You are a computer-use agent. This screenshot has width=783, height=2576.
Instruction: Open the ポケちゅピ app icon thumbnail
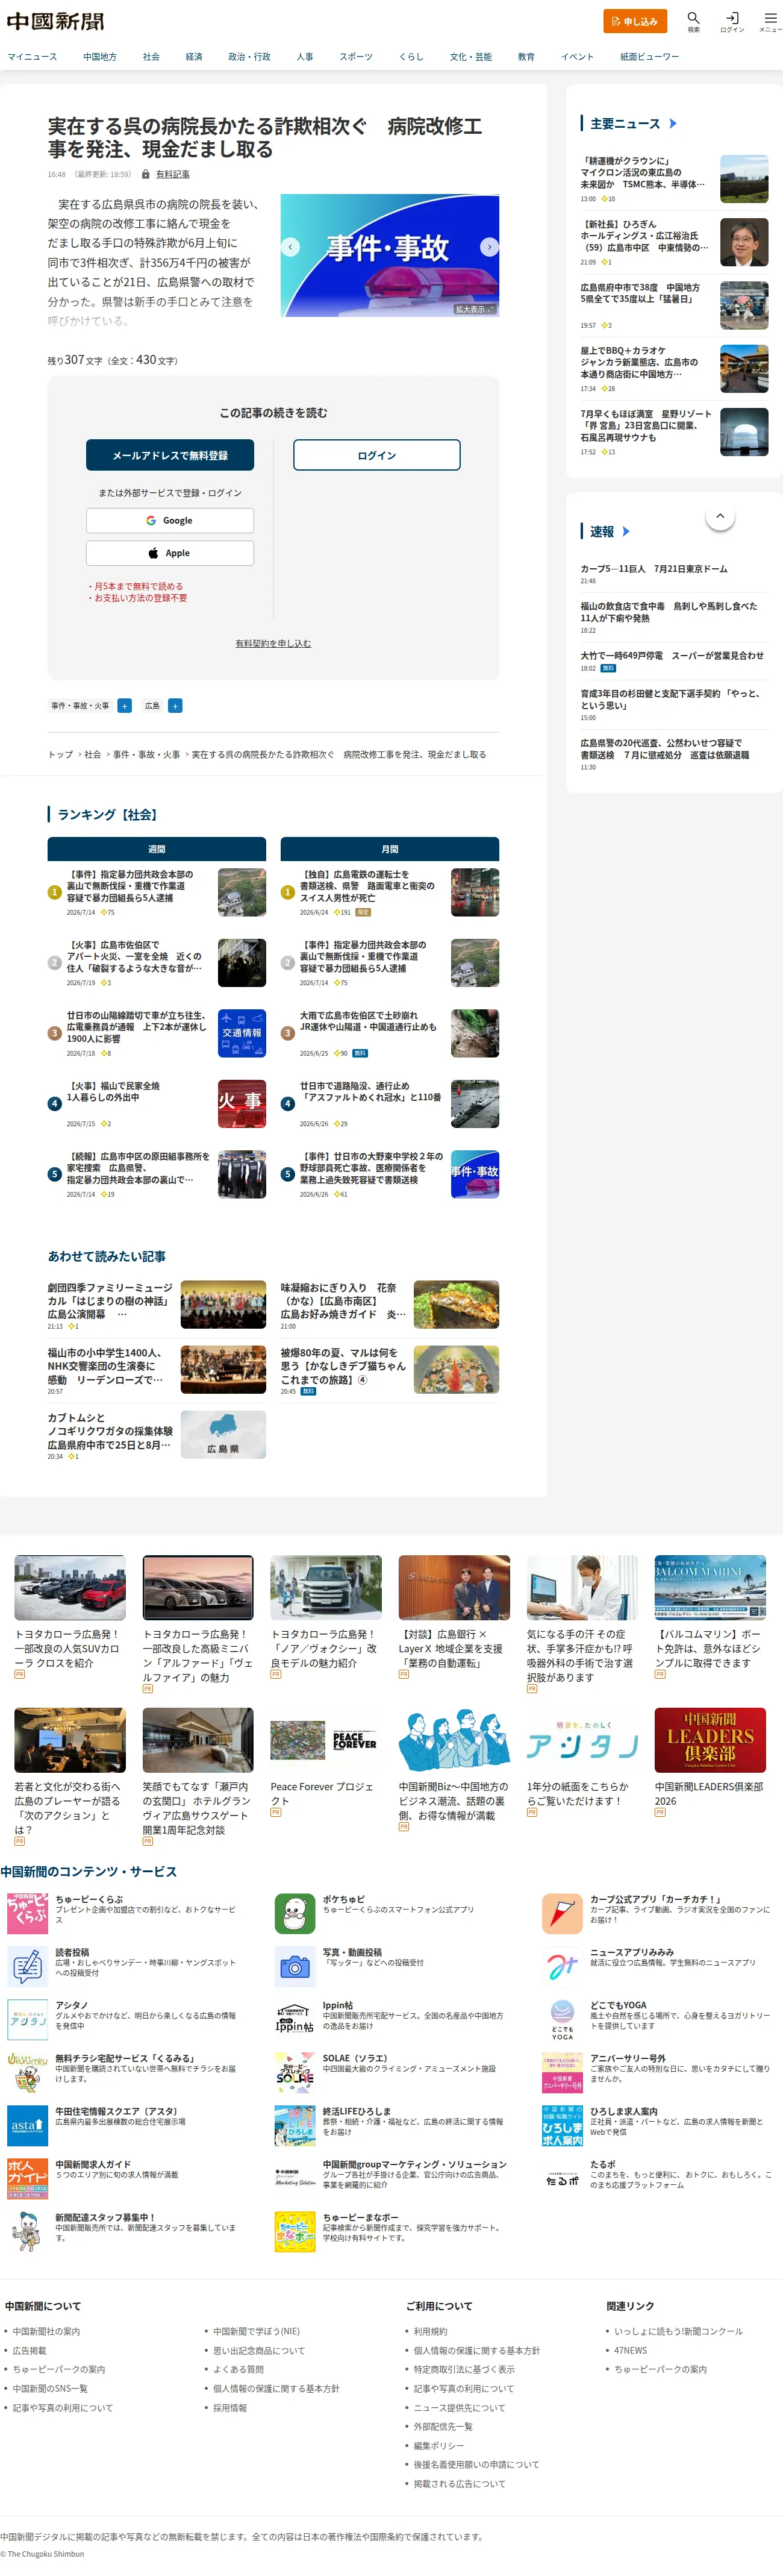295,1913
